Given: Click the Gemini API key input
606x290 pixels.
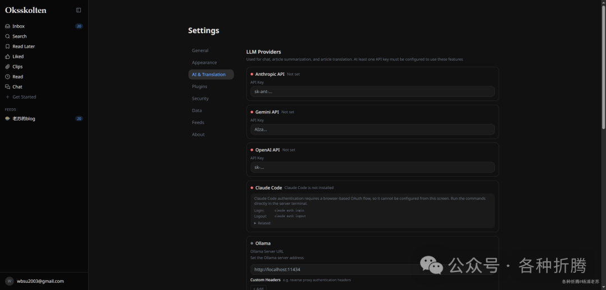Looking at the screenshot, I should pos(372,130).
